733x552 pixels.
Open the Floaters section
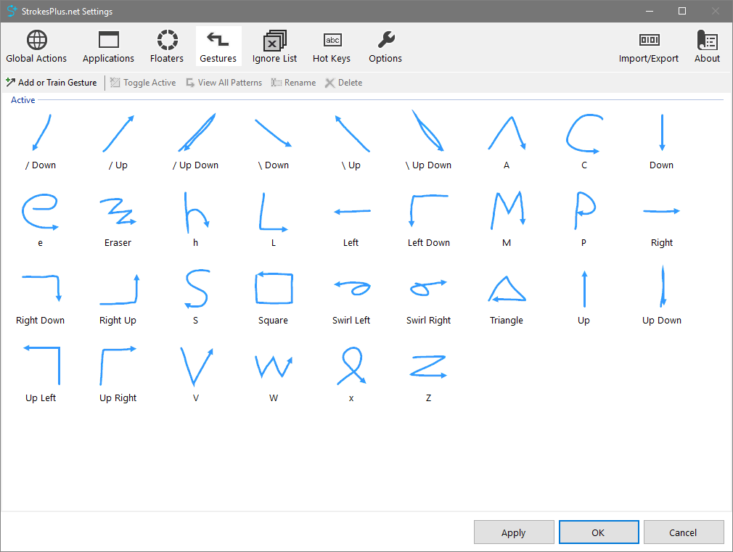click(x=167, y=46)
